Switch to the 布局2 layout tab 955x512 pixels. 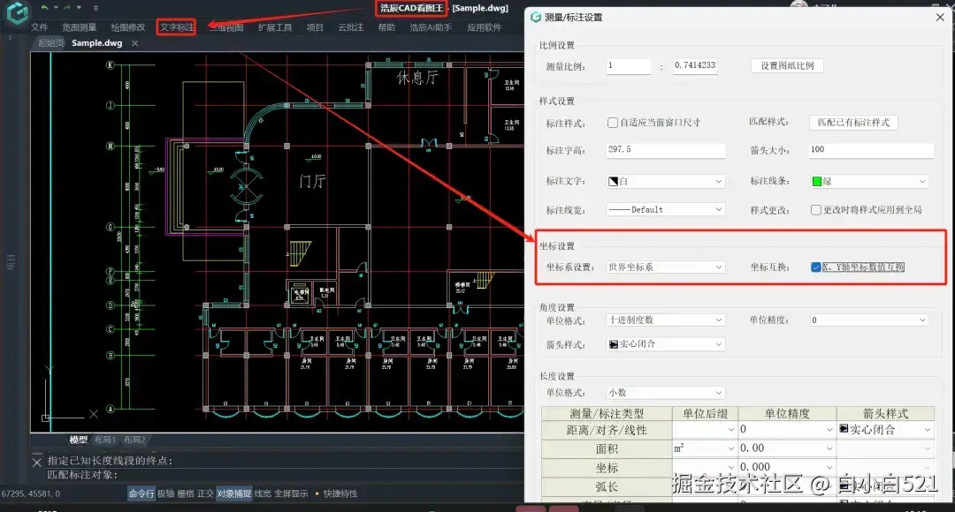point(134,440)
